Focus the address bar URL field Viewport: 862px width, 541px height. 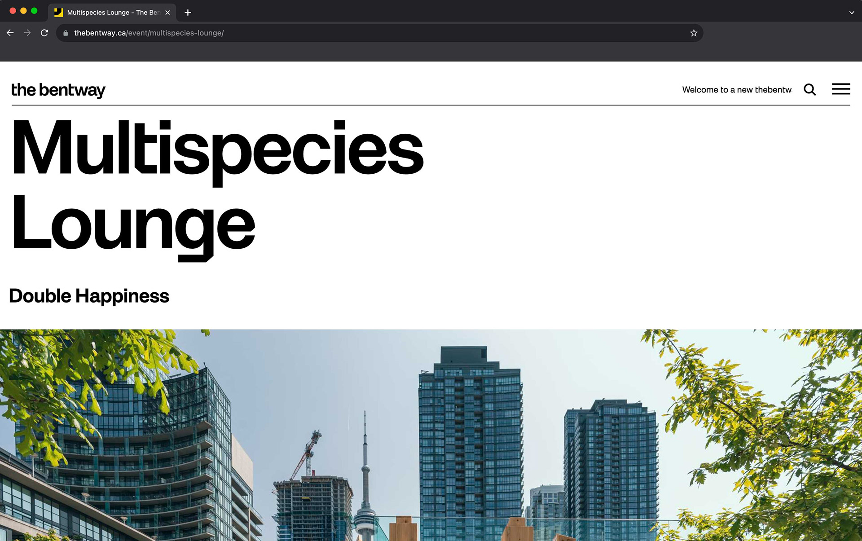(379, 33)
